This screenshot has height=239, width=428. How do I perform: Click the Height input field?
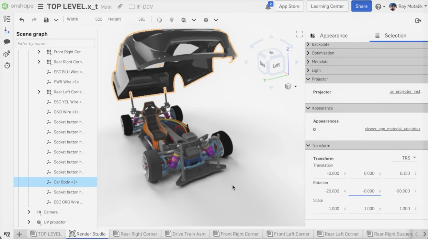point(135,20)
